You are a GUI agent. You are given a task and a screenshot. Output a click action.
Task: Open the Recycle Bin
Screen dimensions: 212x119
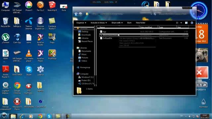pos(6,22)
